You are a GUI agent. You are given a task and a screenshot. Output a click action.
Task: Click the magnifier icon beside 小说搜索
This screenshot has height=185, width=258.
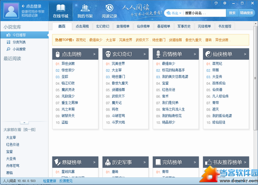[8, 49]
